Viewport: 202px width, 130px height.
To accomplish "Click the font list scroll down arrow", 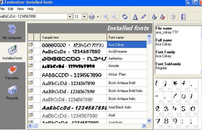I will click(x=149, y=120).
